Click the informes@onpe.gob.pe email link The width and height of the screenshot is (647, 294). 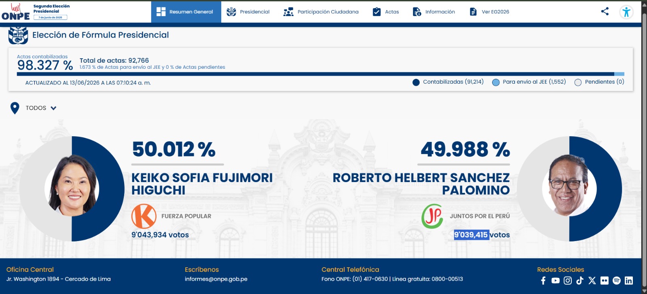(216, 279)
